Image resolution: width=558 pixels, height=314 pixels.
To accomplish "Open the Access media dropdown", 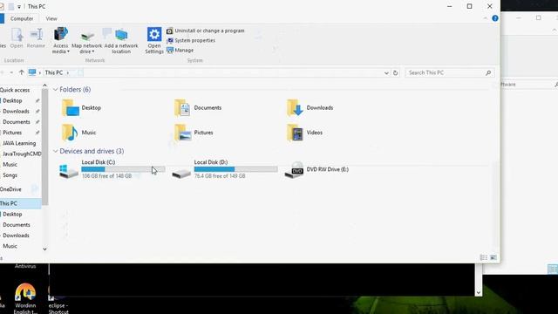I will (60, 41).
